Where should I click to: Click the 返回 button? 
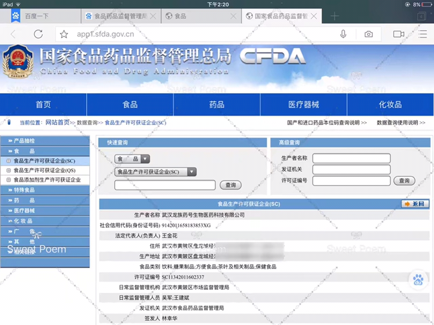point(415,204)
